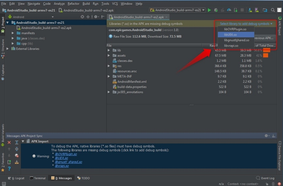Select the classes.dex file row
The width and height of the screenshot is (283, 186).
pos(192,61)
